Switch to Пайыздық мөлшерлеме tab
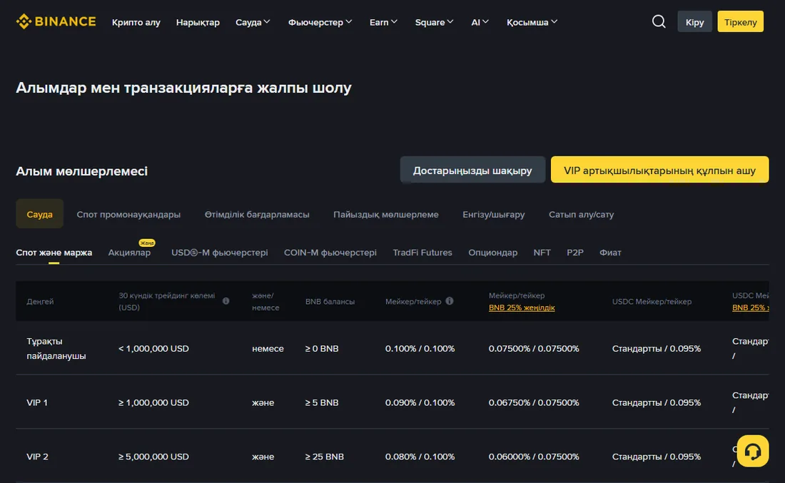 point(386,214)
